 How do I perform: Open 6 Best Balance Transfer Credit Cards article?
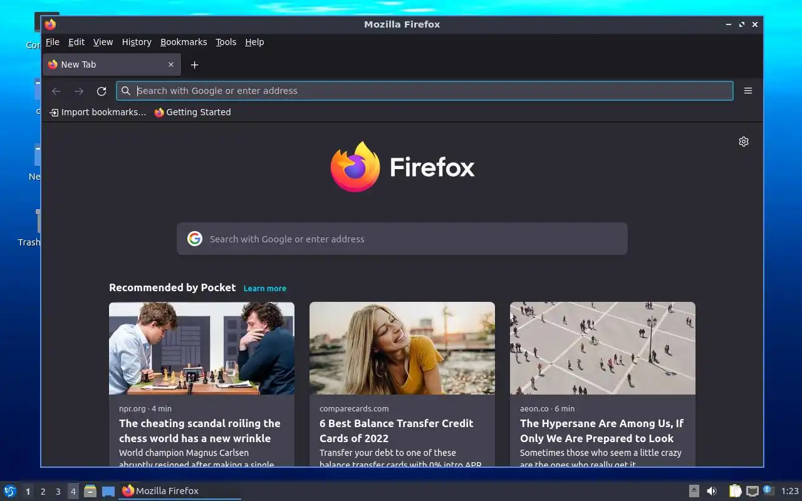tap(397, 431)
